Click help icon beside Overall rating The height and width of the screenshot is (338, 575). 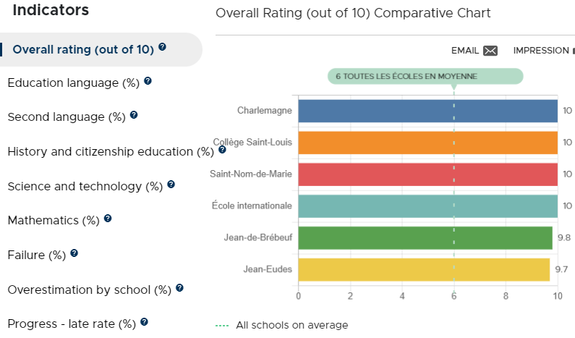pyautogui.click(x=162, y=47)
